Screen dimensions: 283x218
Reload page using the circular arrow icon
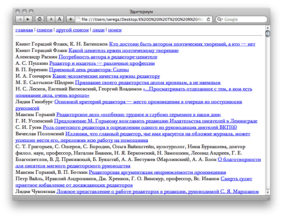click(208, 19)
